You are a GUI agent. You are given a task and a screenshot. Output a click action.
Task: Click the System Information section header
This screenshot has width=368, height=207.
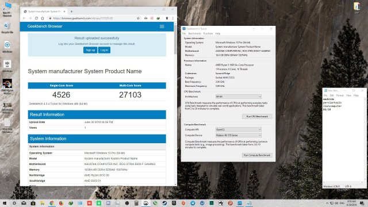[97, 139]
